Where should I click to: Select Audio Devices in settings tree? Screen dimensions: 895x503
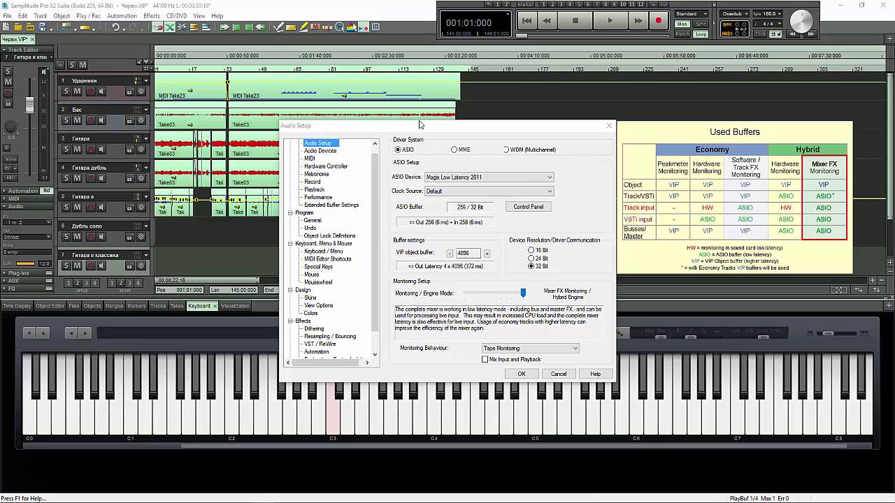pyautogui.click(x=320, y=151)
